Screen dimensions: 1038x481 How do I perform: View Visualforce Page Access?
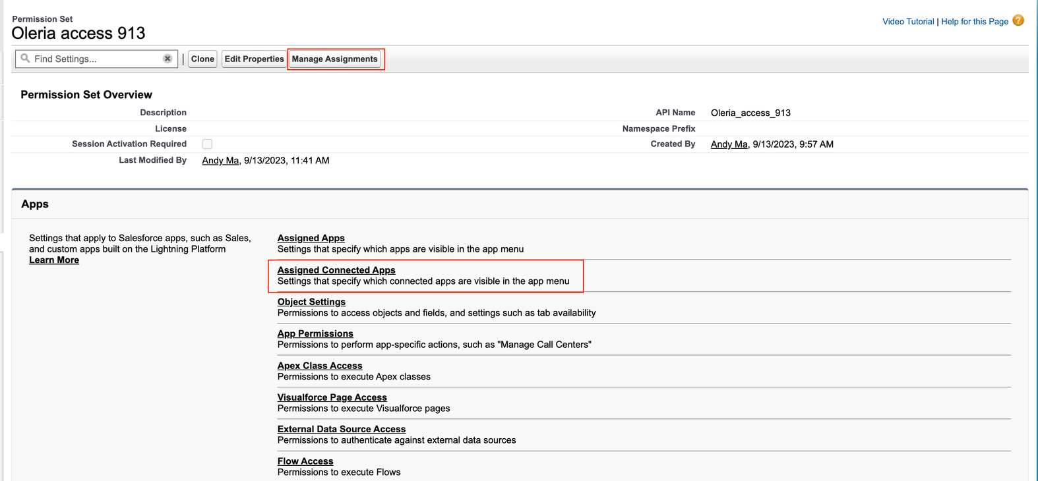coord(332,397)
